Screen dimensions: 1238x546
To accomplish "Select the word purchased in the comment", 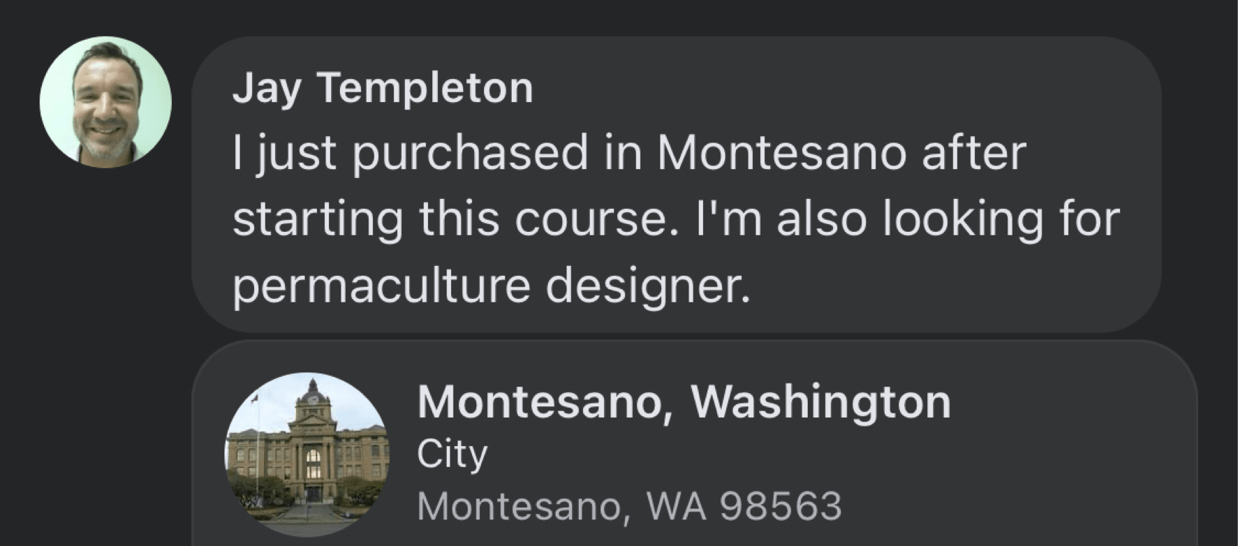I will click(470, 154).
